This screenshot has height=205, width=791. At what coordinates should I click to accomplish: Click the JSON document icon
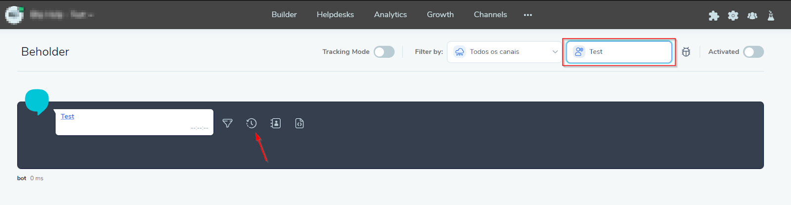pyautogui.click(x=300, y=123)
